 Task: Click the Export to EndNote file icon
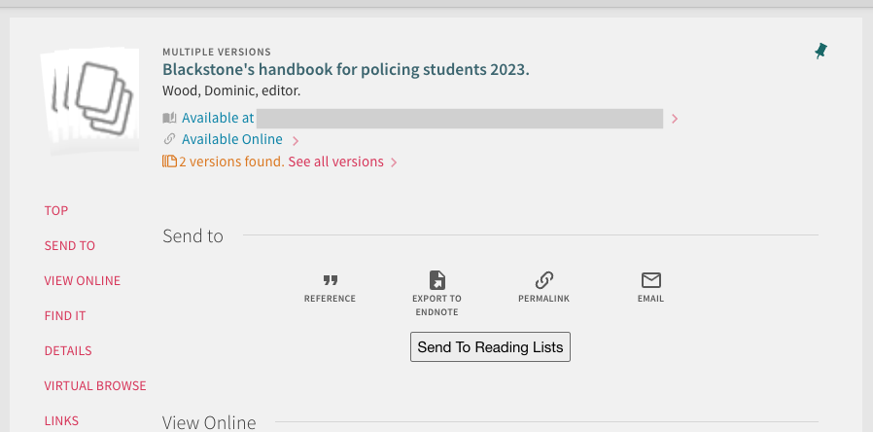point(437,280)
